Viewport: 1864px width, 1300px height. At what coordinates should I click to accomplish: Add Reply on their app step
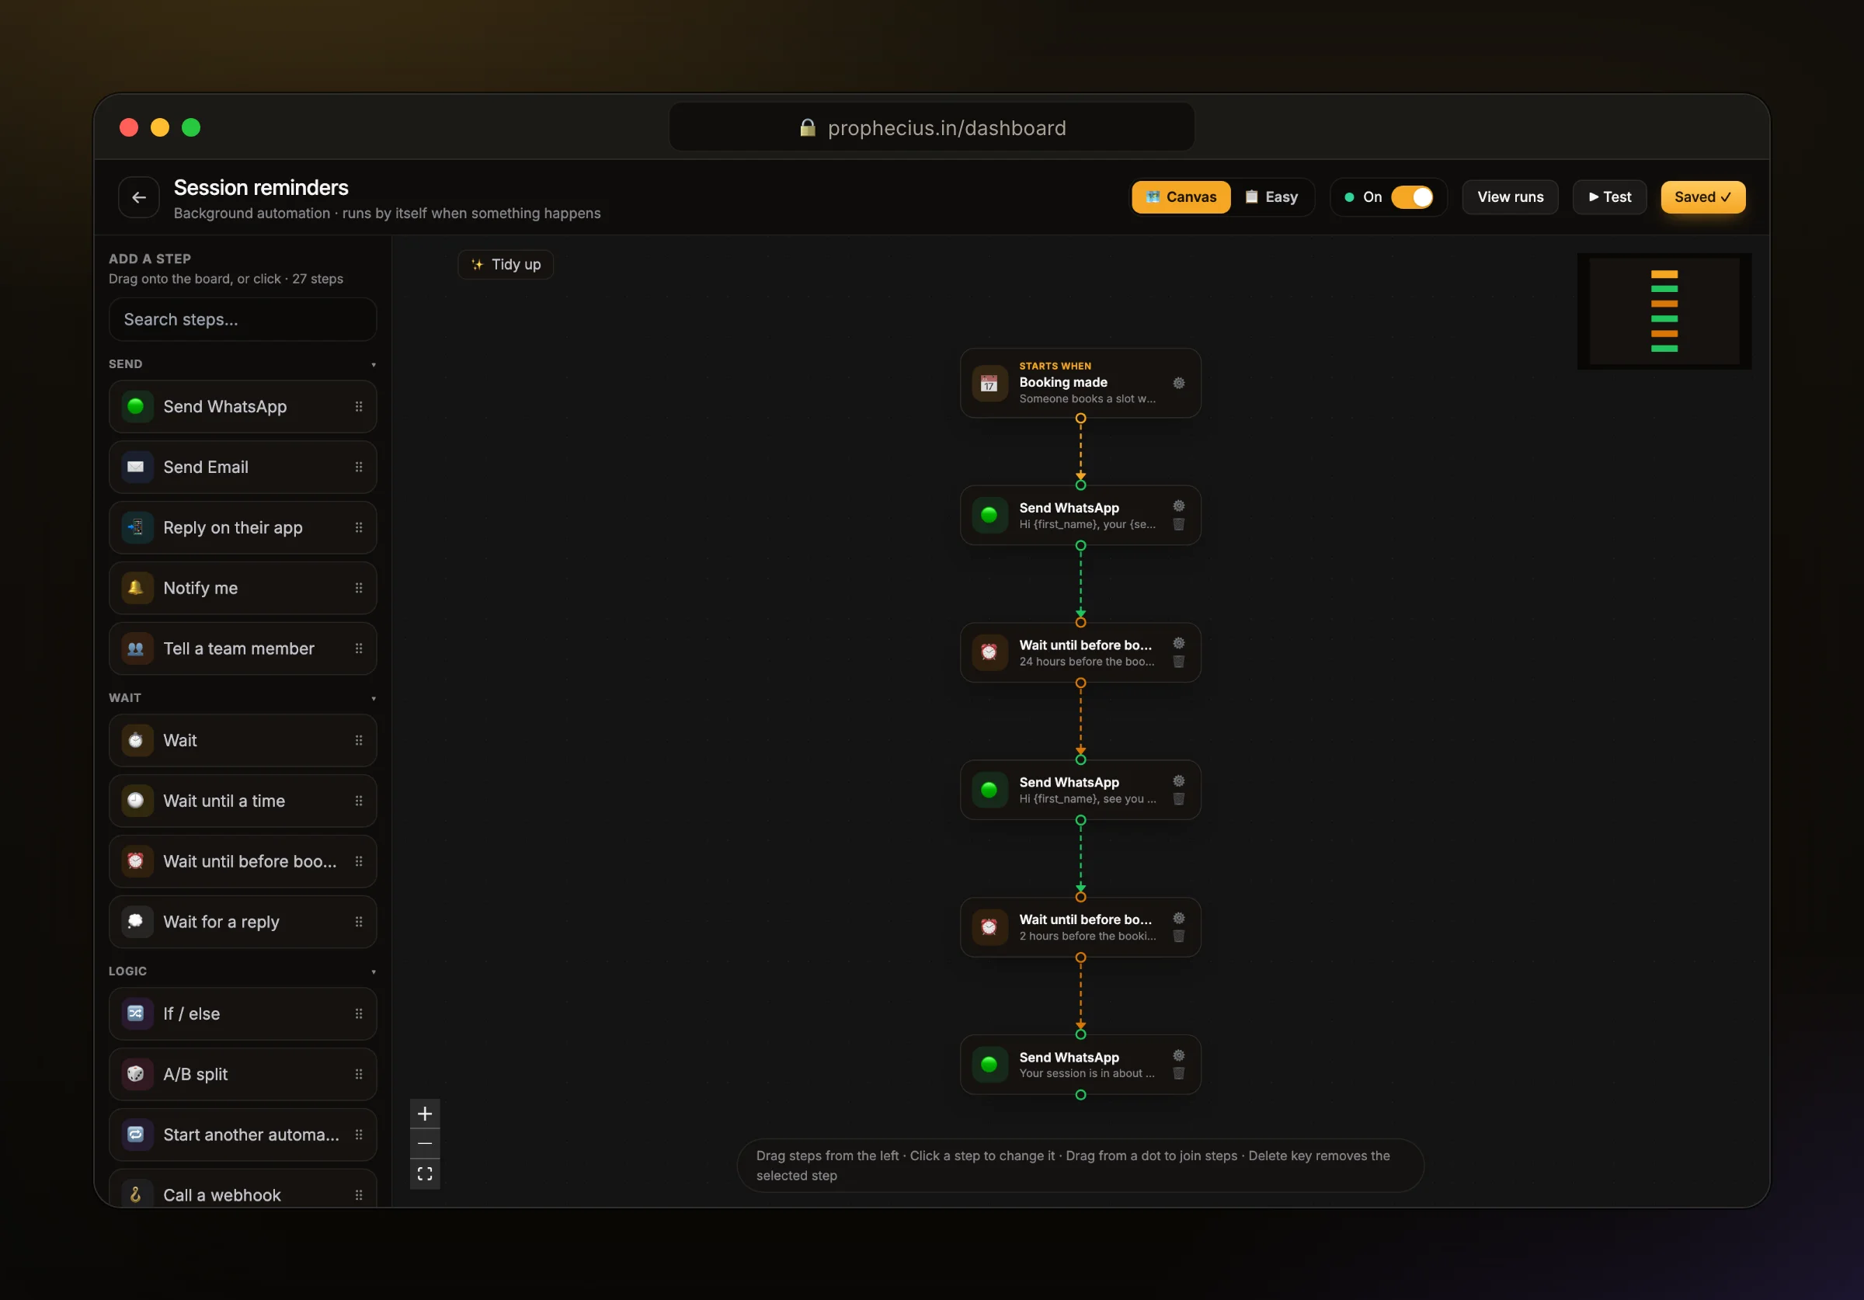click(243, 528)
